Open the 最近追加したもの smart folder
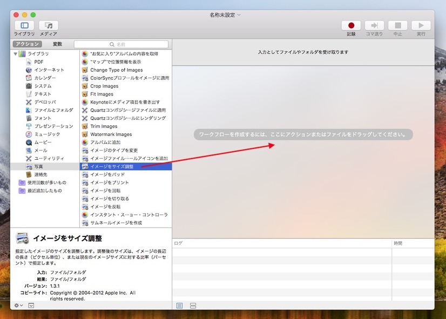This screenshot has width=446, height=319. (44, 191)
